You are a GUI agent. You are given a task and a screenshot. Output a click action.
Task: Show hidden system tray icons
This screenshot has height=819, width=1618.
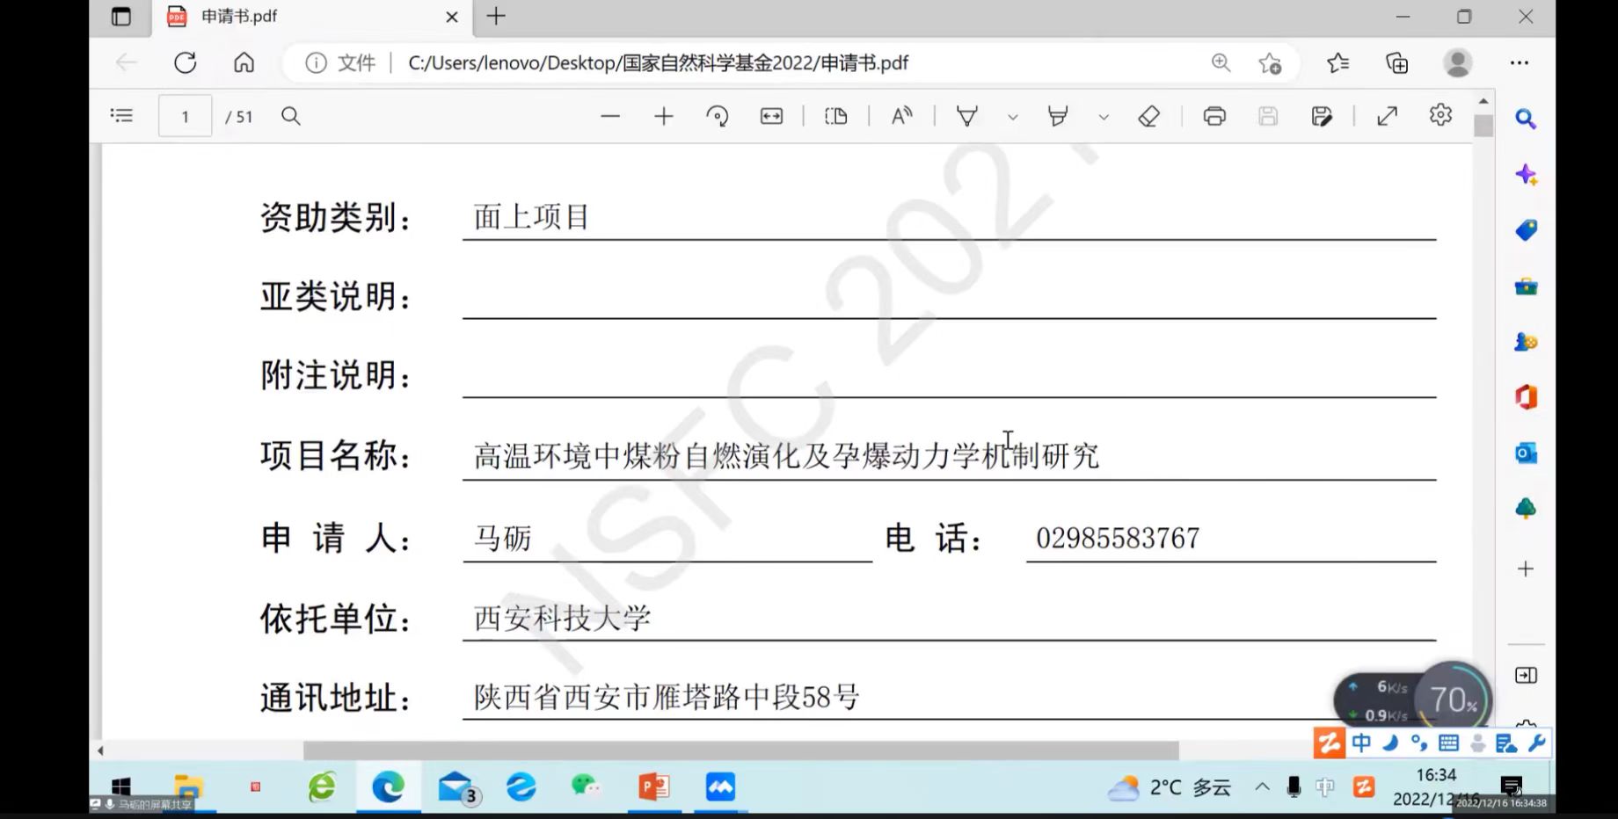coord(1262,786)
